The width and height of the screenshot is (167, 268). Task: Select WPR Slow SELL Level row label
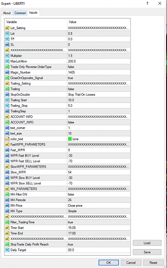(26, 184)
